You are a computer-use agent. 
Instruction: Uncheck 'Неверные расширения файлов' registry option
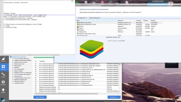pos(13,60)
